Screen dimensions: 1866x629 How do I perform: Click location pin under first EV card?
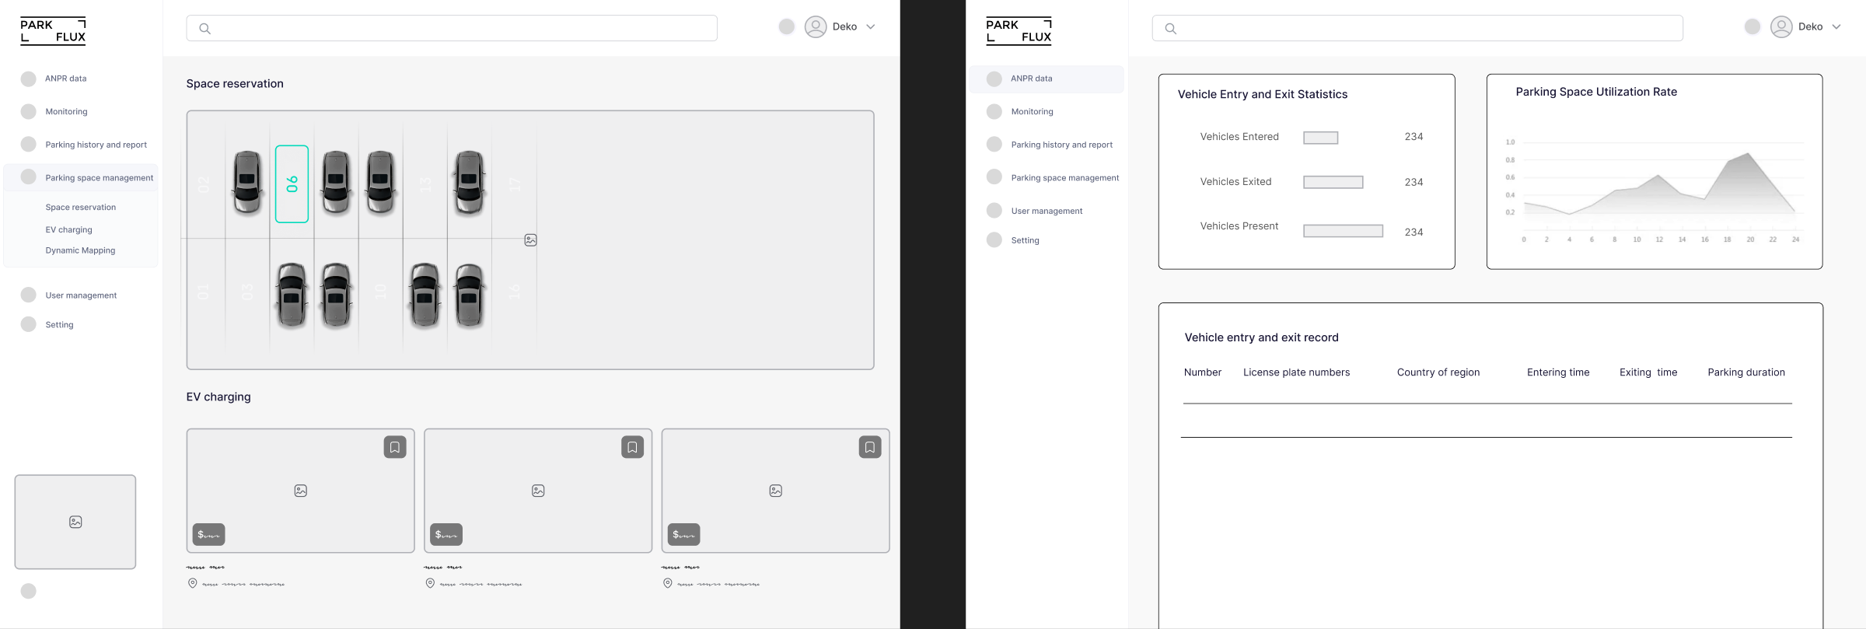[x=193, y=583]
